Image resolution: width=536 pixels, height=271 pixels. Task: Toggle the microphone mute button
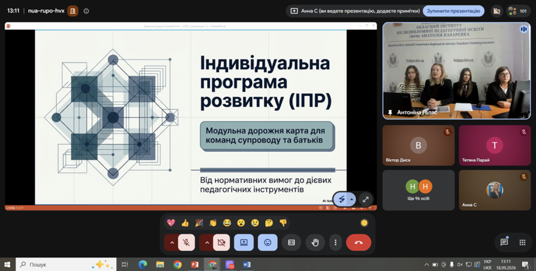click(186, 242)
